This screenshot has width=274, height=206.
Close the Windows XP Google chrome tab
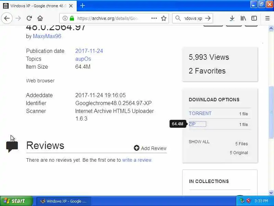(71, 6)
